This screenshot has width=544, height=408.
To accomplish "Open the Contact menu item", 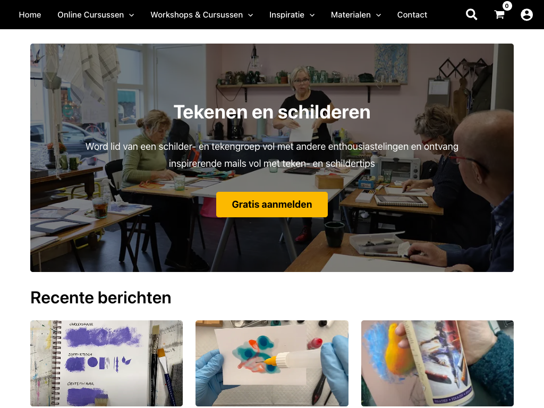I will [412, 14].
